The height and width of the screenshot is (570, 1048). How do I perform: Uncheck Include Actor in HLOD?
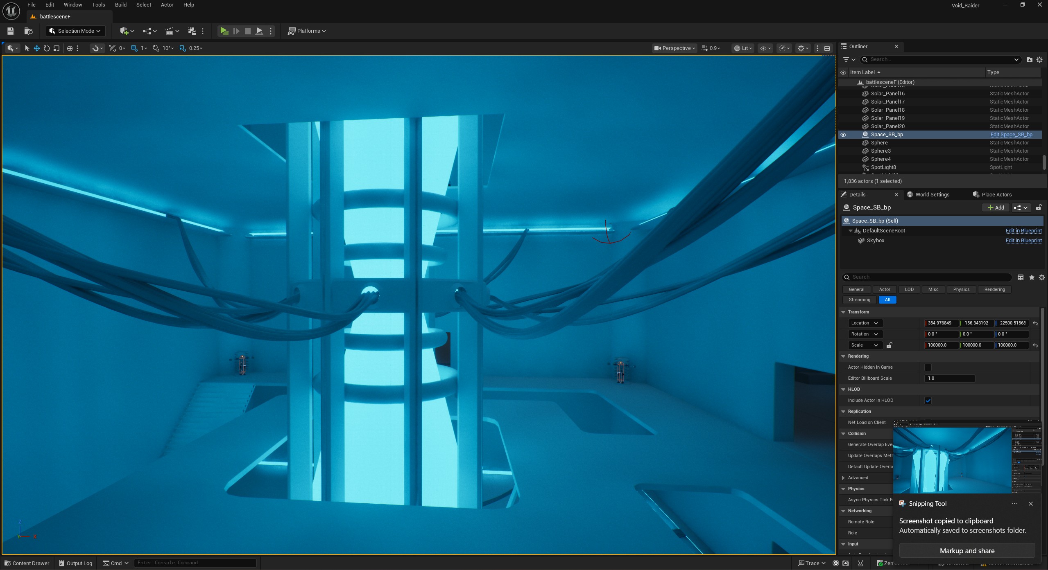(x=928, y=401)
